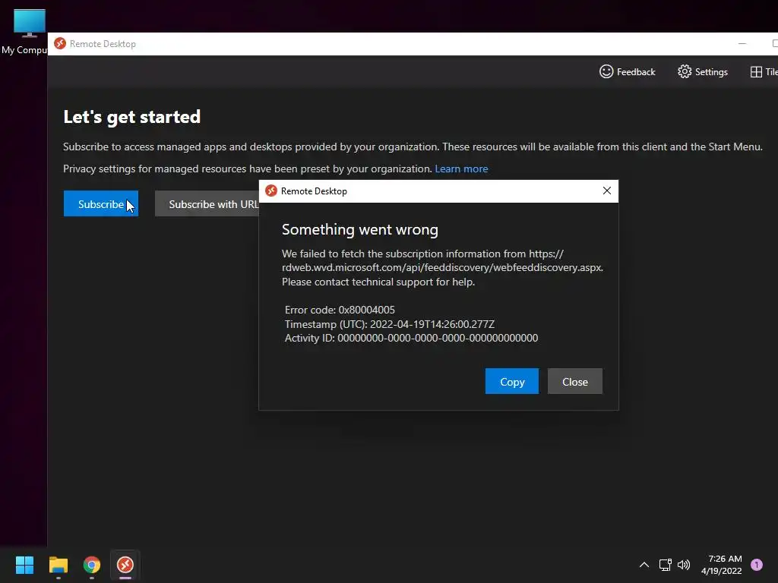The image size is (778, 583).
Task: Expand hidden system tray icons chevron
Action: (644, 565)
